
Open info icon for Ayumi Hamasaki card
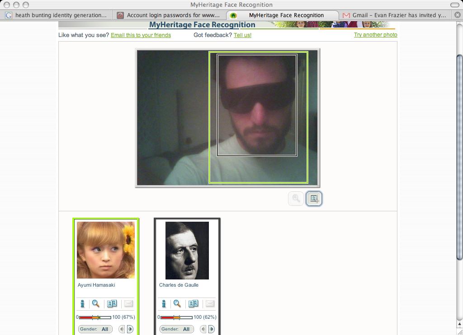(x=82, y=303)
